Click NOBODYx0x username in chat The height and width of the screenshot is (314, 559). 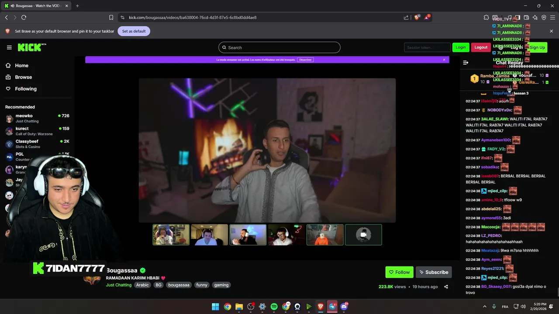[499, 110]
